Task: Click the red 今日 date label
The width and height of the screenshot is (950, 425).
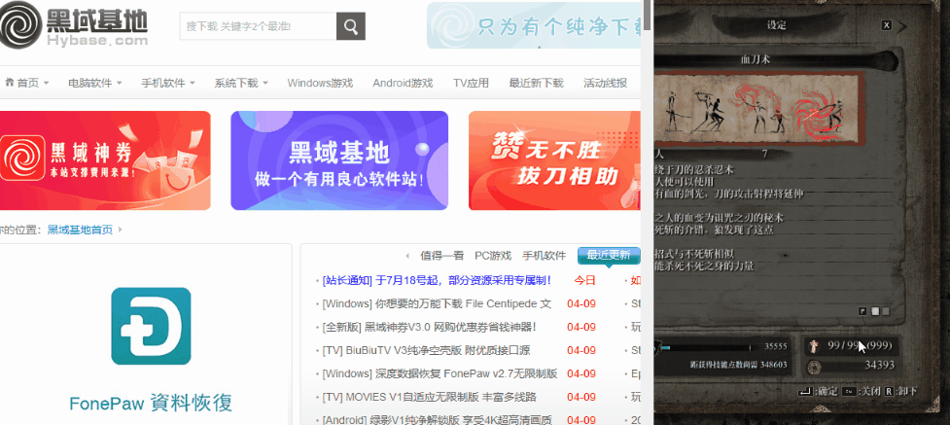Action: pyautogui.click(x=584, y=280)
